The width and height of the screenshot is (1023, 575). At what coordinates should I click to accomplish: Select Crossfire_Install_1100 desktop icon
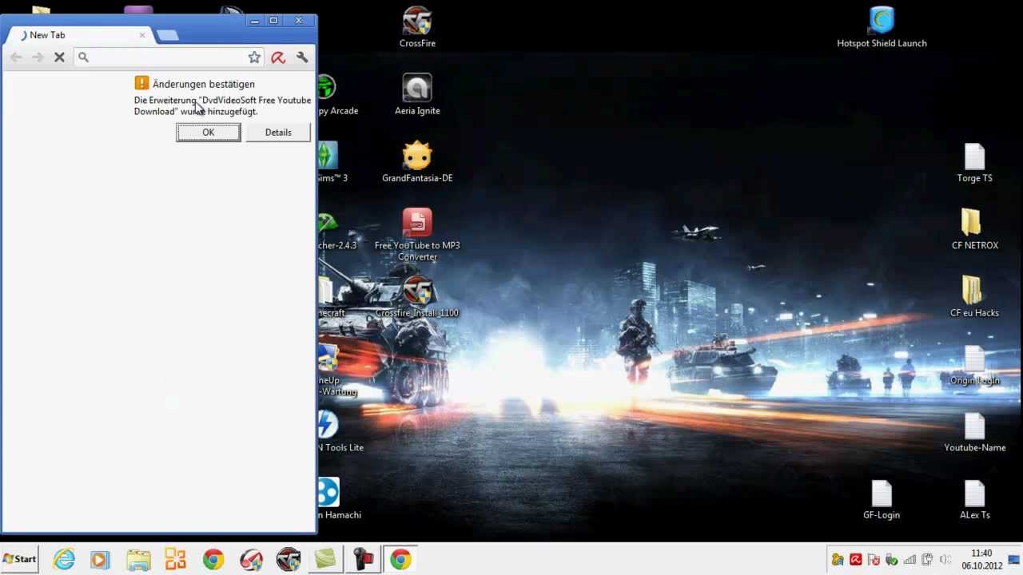pyautogui.click(x=417, y=296)
